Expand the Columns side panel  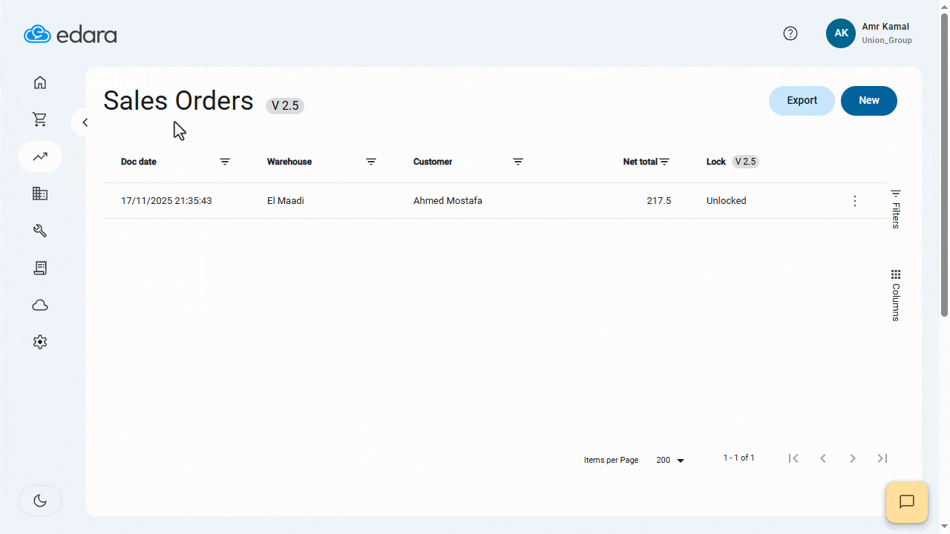(x=896, y=295)
